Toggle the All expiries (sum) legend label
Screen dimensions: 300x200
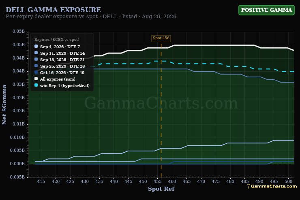point(58,79)
